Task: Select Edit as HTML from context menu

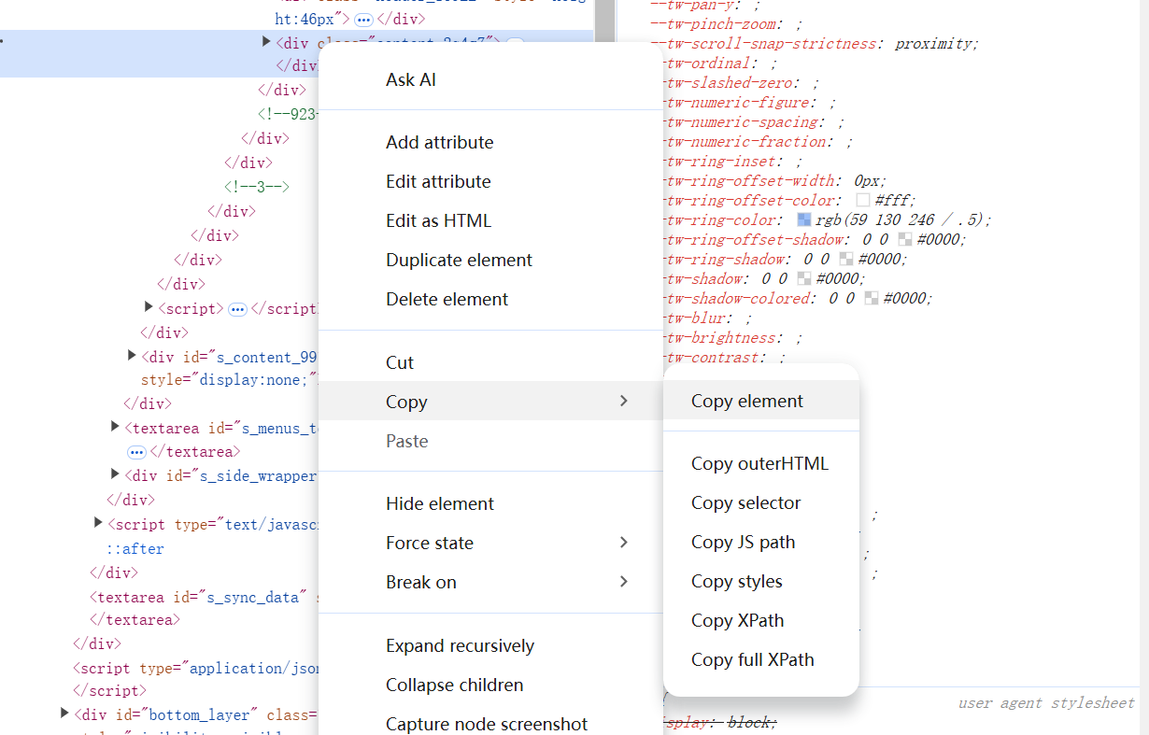Action: tap(438, 221)
